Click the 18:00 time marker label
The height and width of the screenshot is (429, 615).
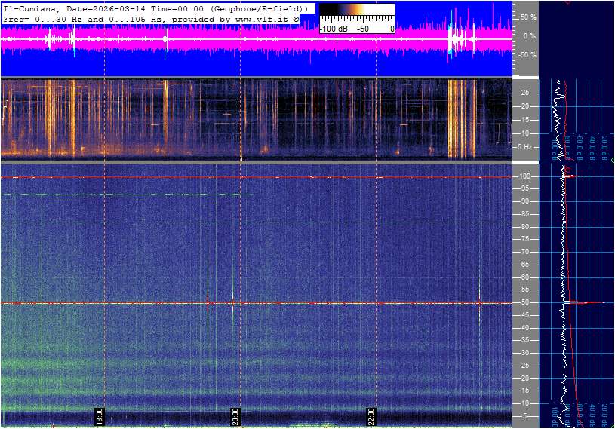click(98, 415)
